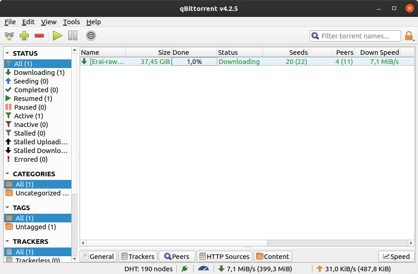This screenshot has width=418, height=274.
Task: Filter by Inactive (0) status
Action: coord(38,124)
